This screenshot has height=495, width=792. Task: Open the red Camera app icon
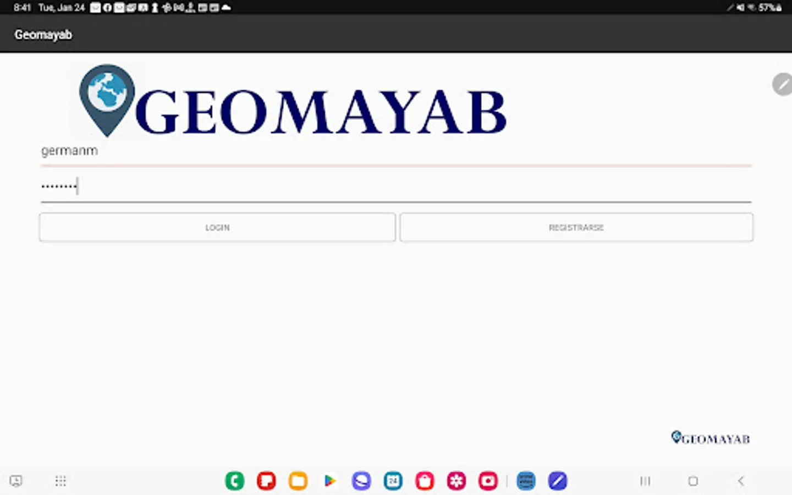[x=488, y=481]
